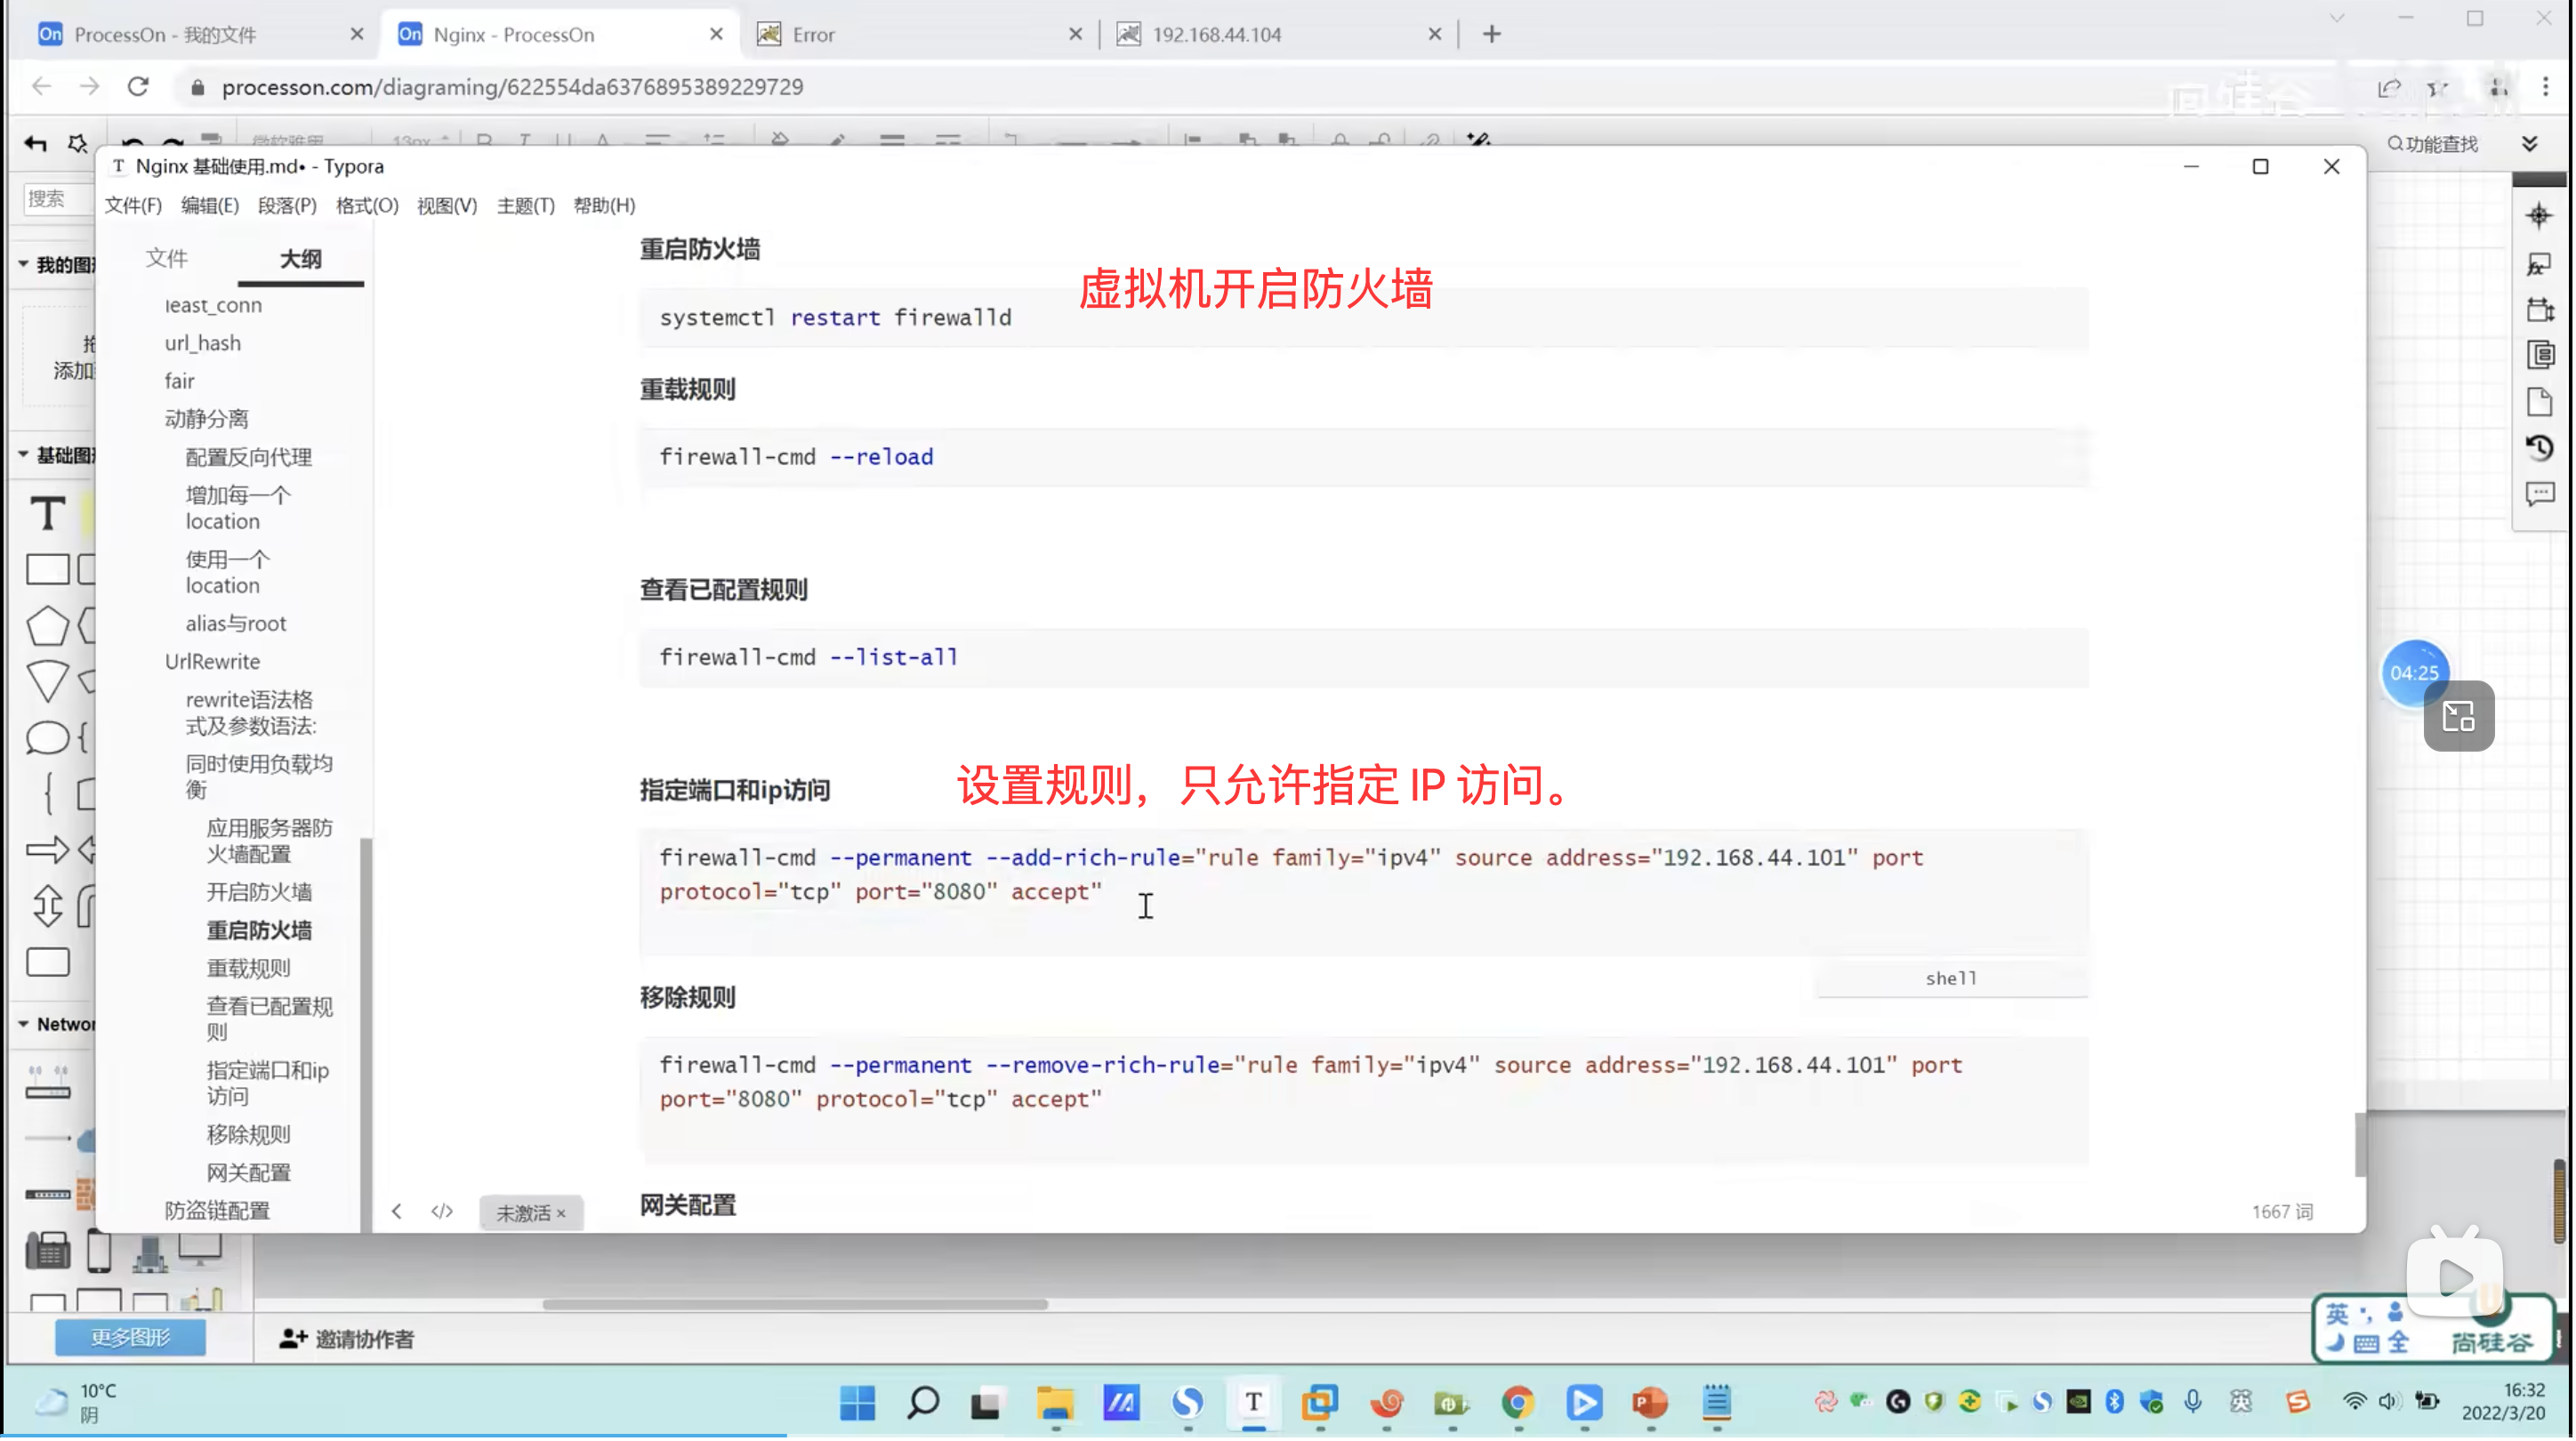Image resolution: width=2576 pixels, height=1441 pixels.
Task: Expand the collapsed toolbar double chevron
Action: point(2530,144)
